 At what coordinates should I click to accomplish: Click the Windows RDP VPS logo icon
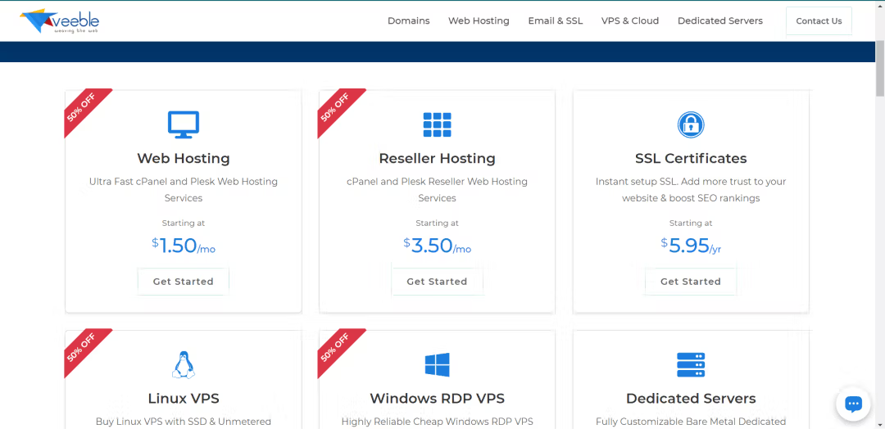(x=437, y=364)
